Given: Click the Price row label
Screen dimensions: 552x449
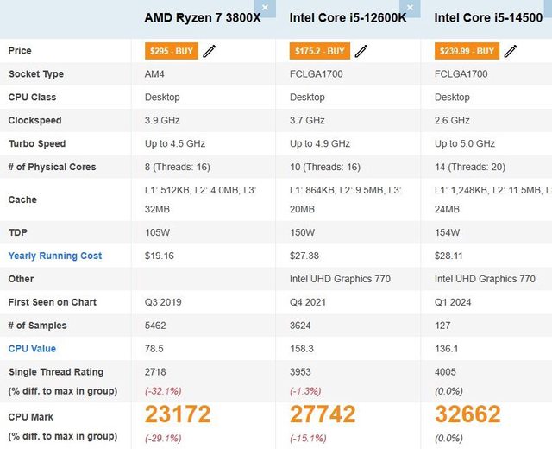Looking at the screenshot, I should pyautogui.click(x=20, y=51).
